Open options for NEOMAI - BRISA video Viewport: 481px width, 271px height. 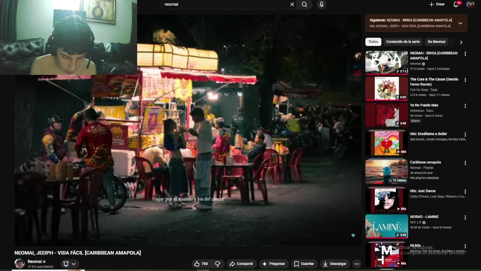click(x=465, y=54)
